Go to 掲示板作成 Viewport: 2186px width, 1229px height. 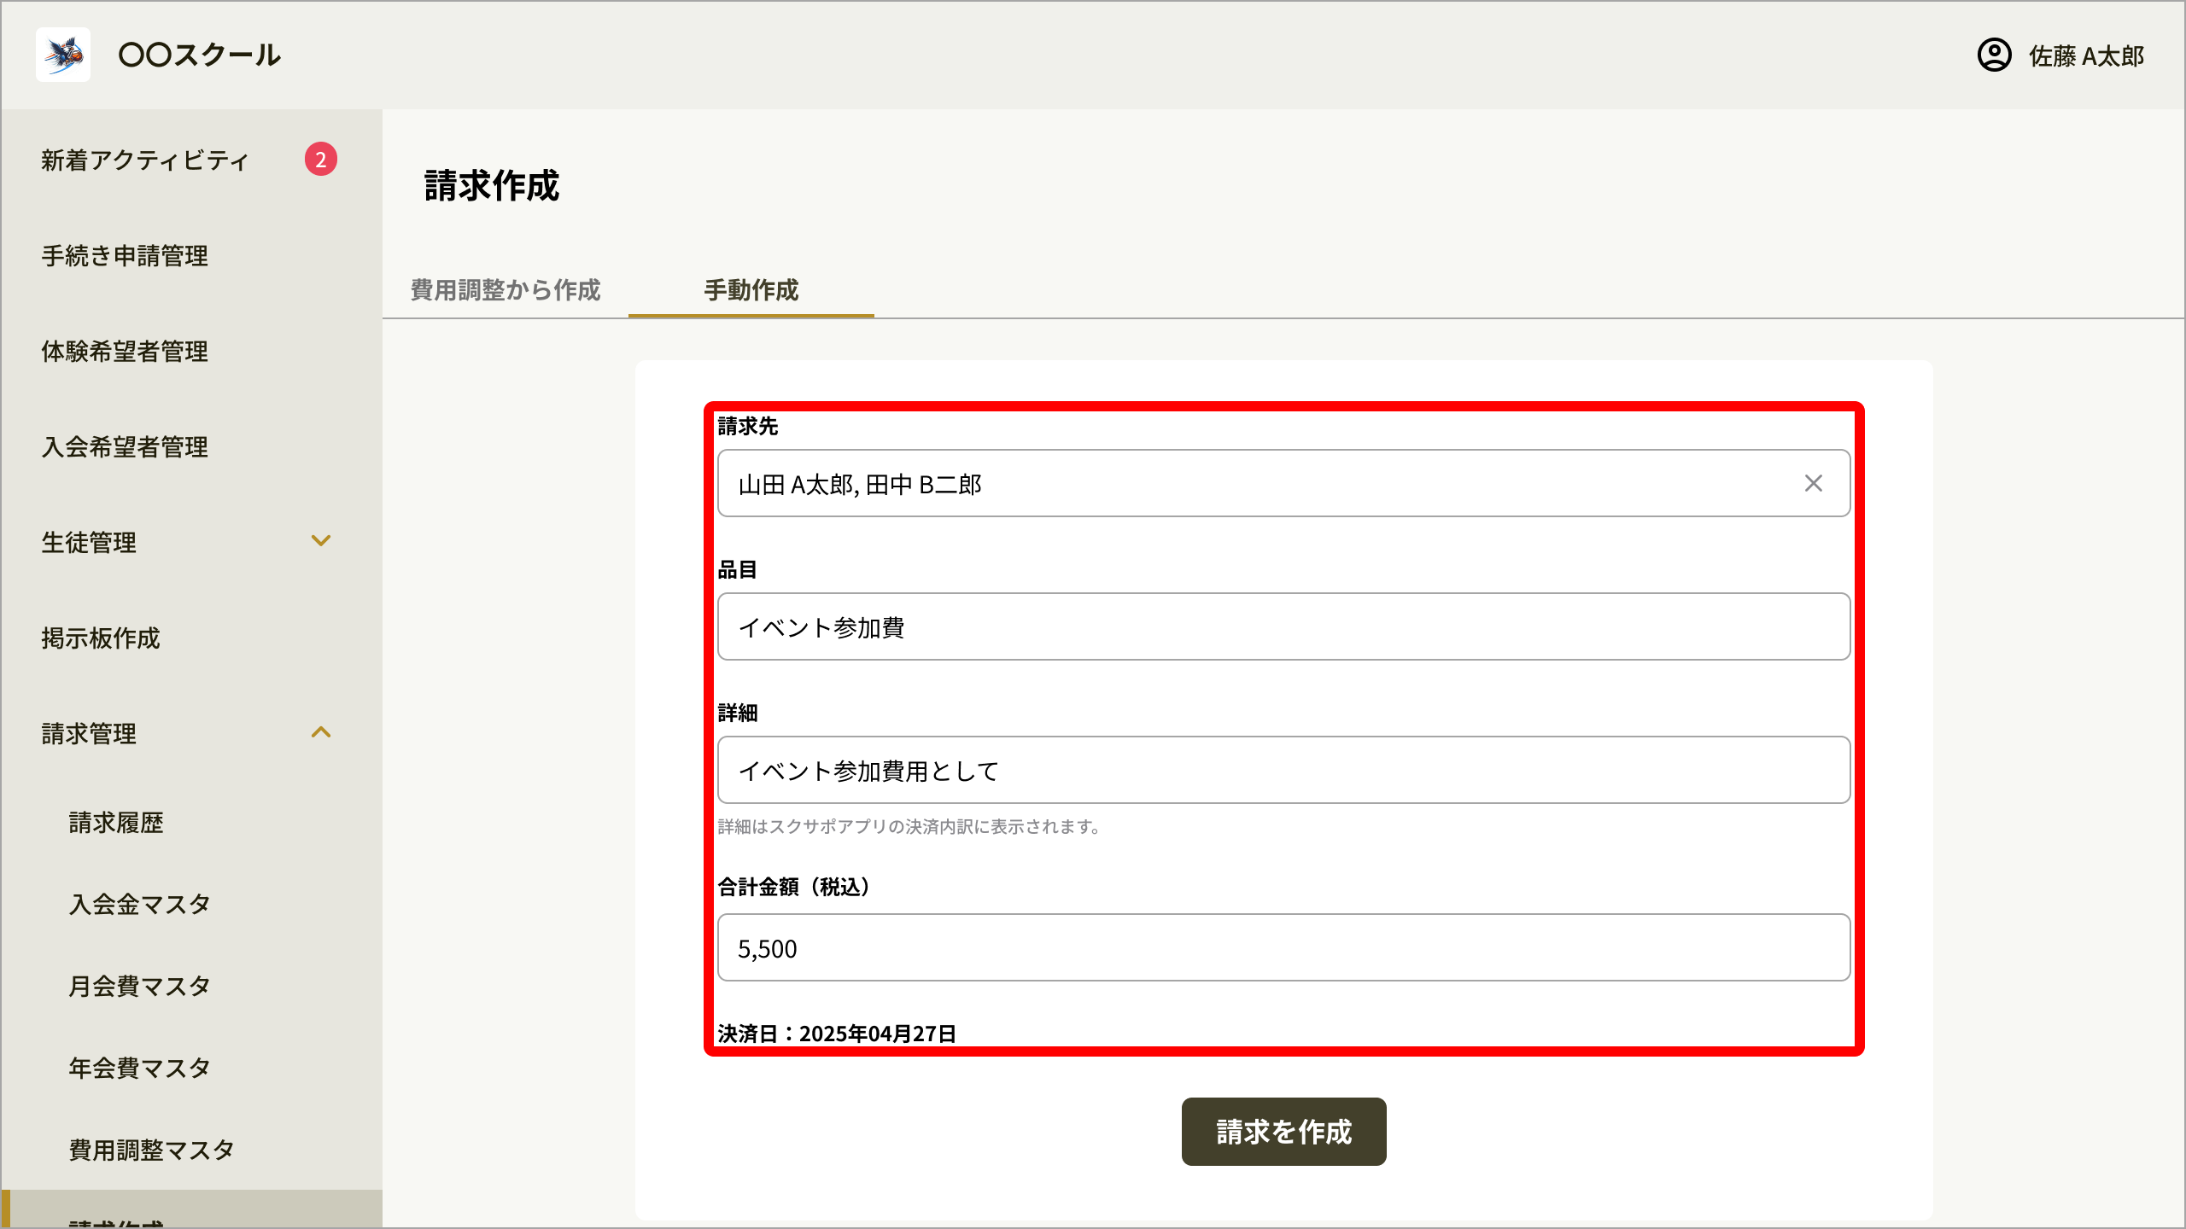[101, 638]
